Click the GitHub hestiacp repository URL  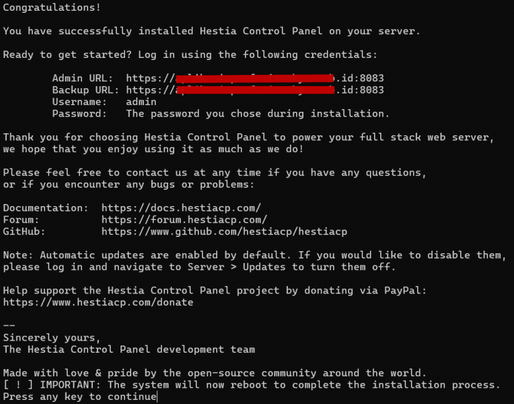point(224,232)
